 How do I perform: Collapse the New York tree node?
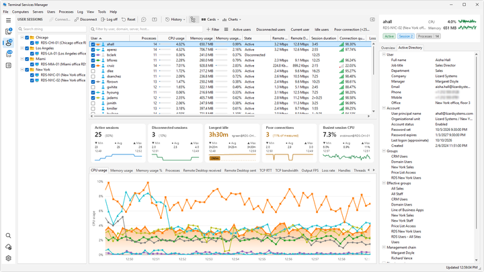(x=22, y=70)
